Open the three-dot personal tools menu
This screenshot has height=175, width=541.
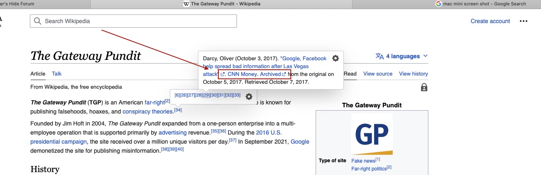(x=524, y=21)
